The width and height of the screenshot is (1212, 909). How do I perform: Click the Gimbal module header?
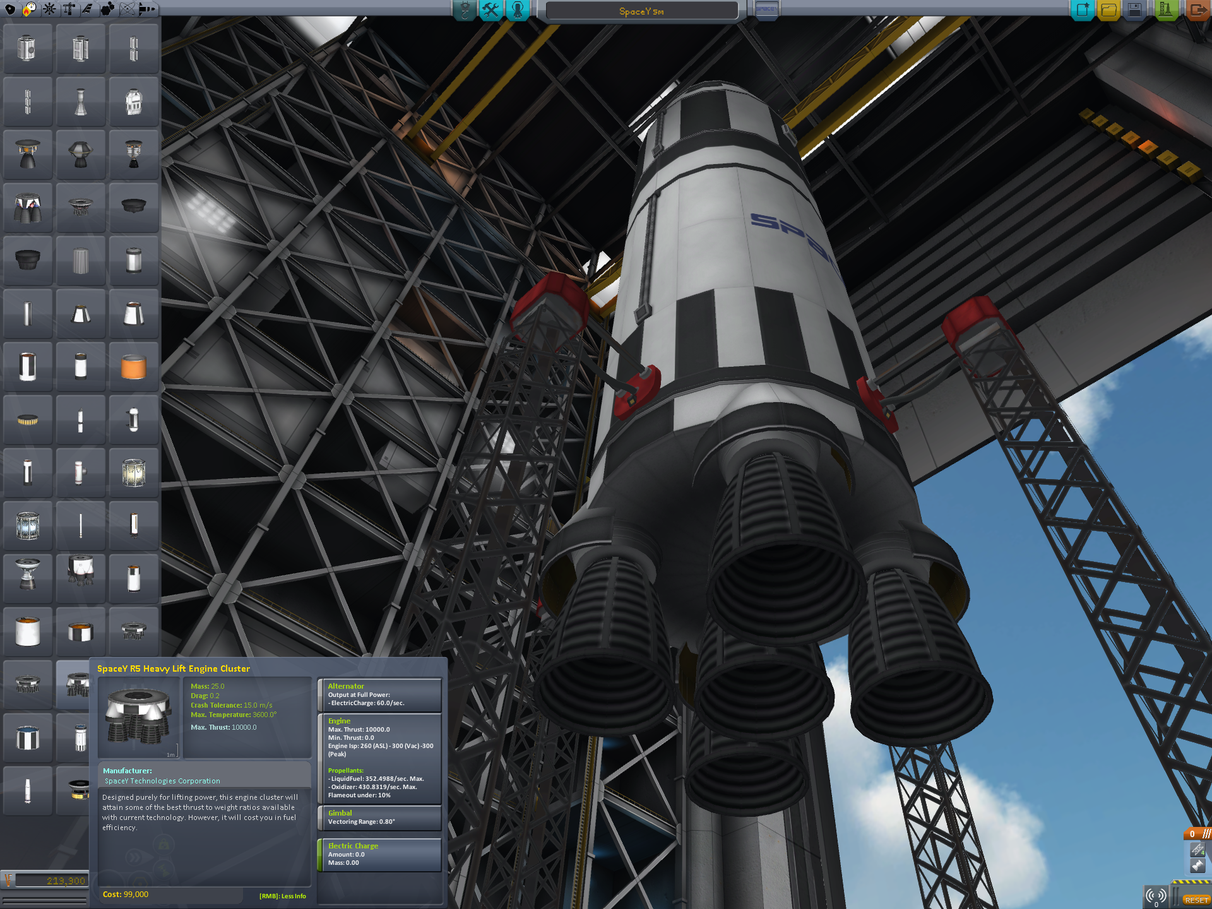coord(340,813)
